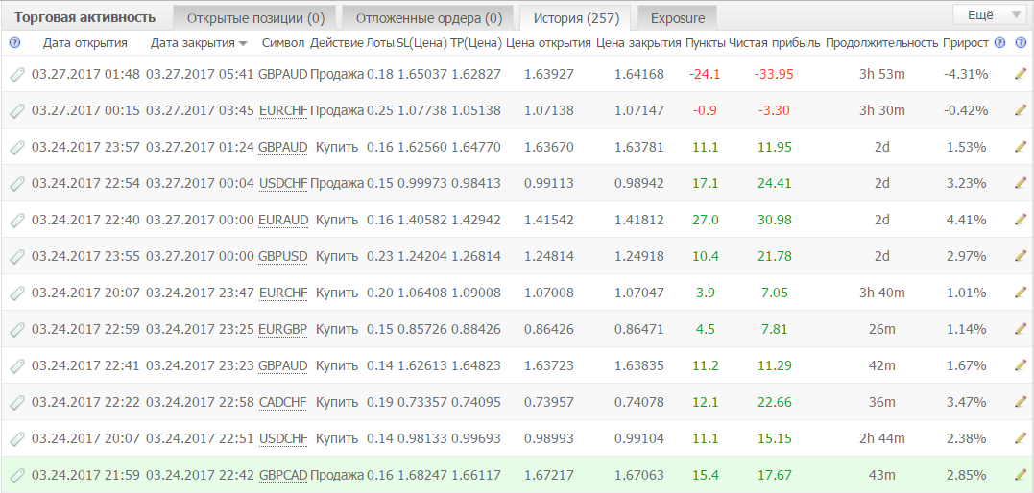Image resolution: width=1034 pixels, height=493 pixels.
Task: Edit the CADCHF trade with 3.47% growth
Action: [x=1021, y=401]
